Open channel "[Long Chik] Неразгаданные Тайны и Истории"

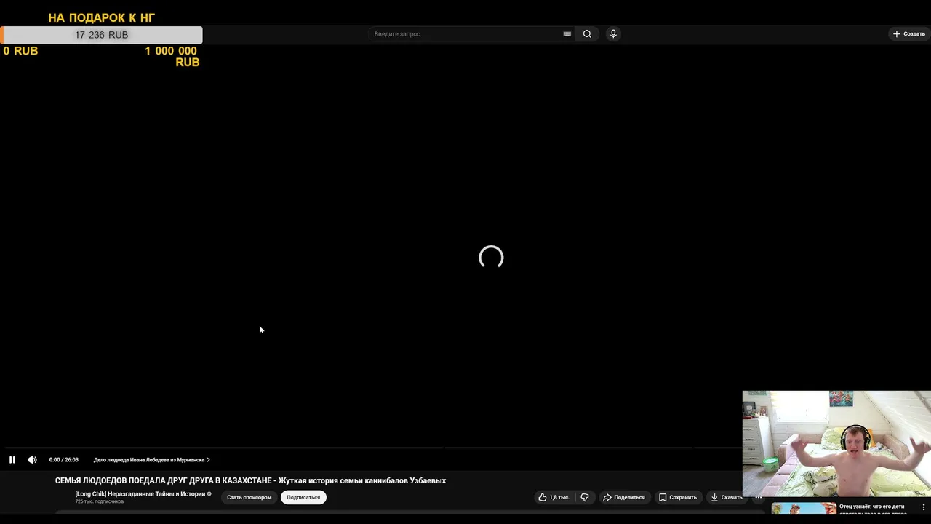click(x=140, y=494)
